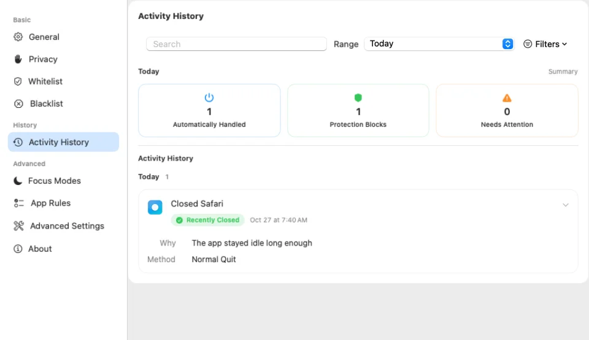The image size is (589, 340).
Task: Click the Blacklist circled-x icon
Action: point(18,104)
